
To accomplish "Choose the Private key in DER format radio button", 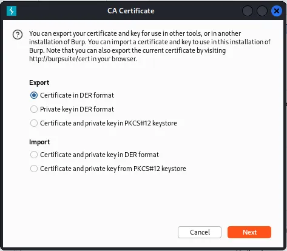I will point(34,109).
